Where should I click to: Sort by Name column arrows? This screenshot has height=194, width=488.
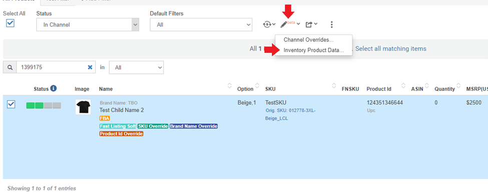tap(230, 86)
